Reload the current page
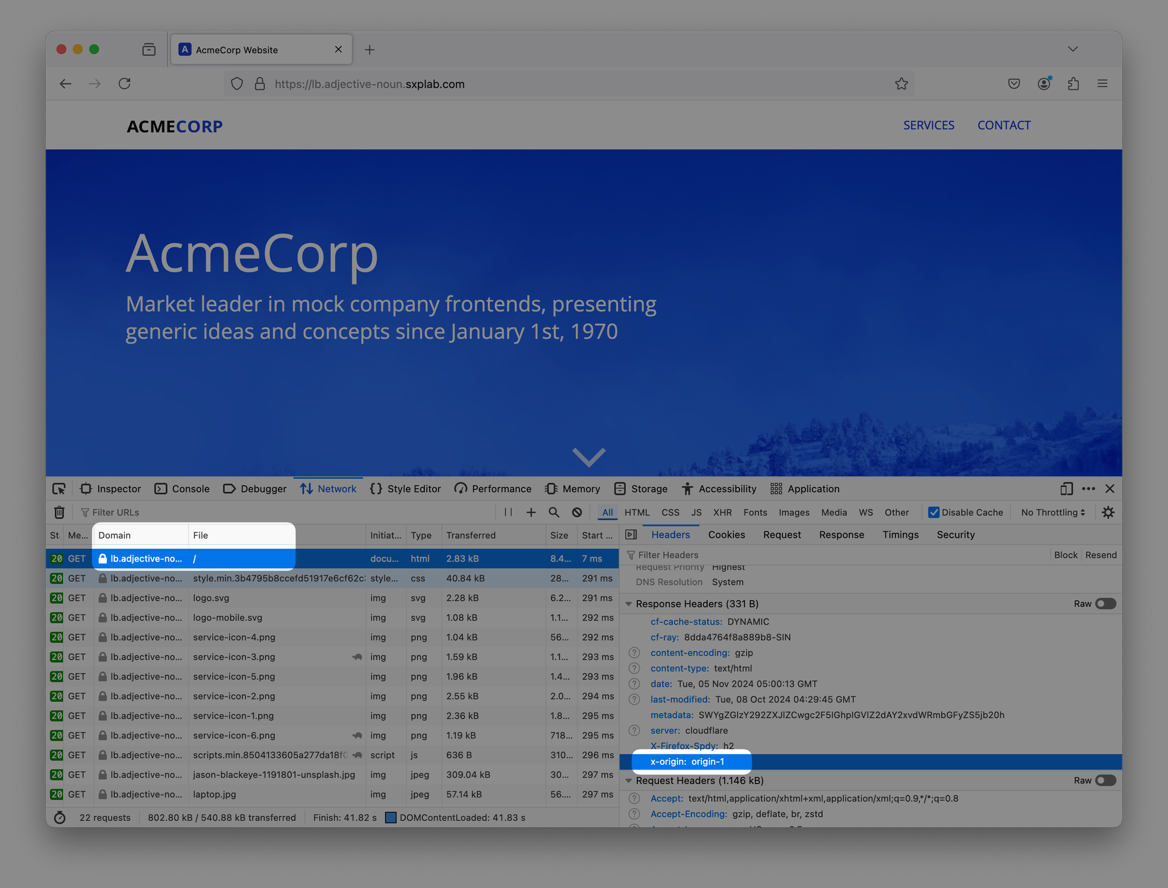Image resolution: width=1168 pixels, height=888 pixels. (124, 83)
